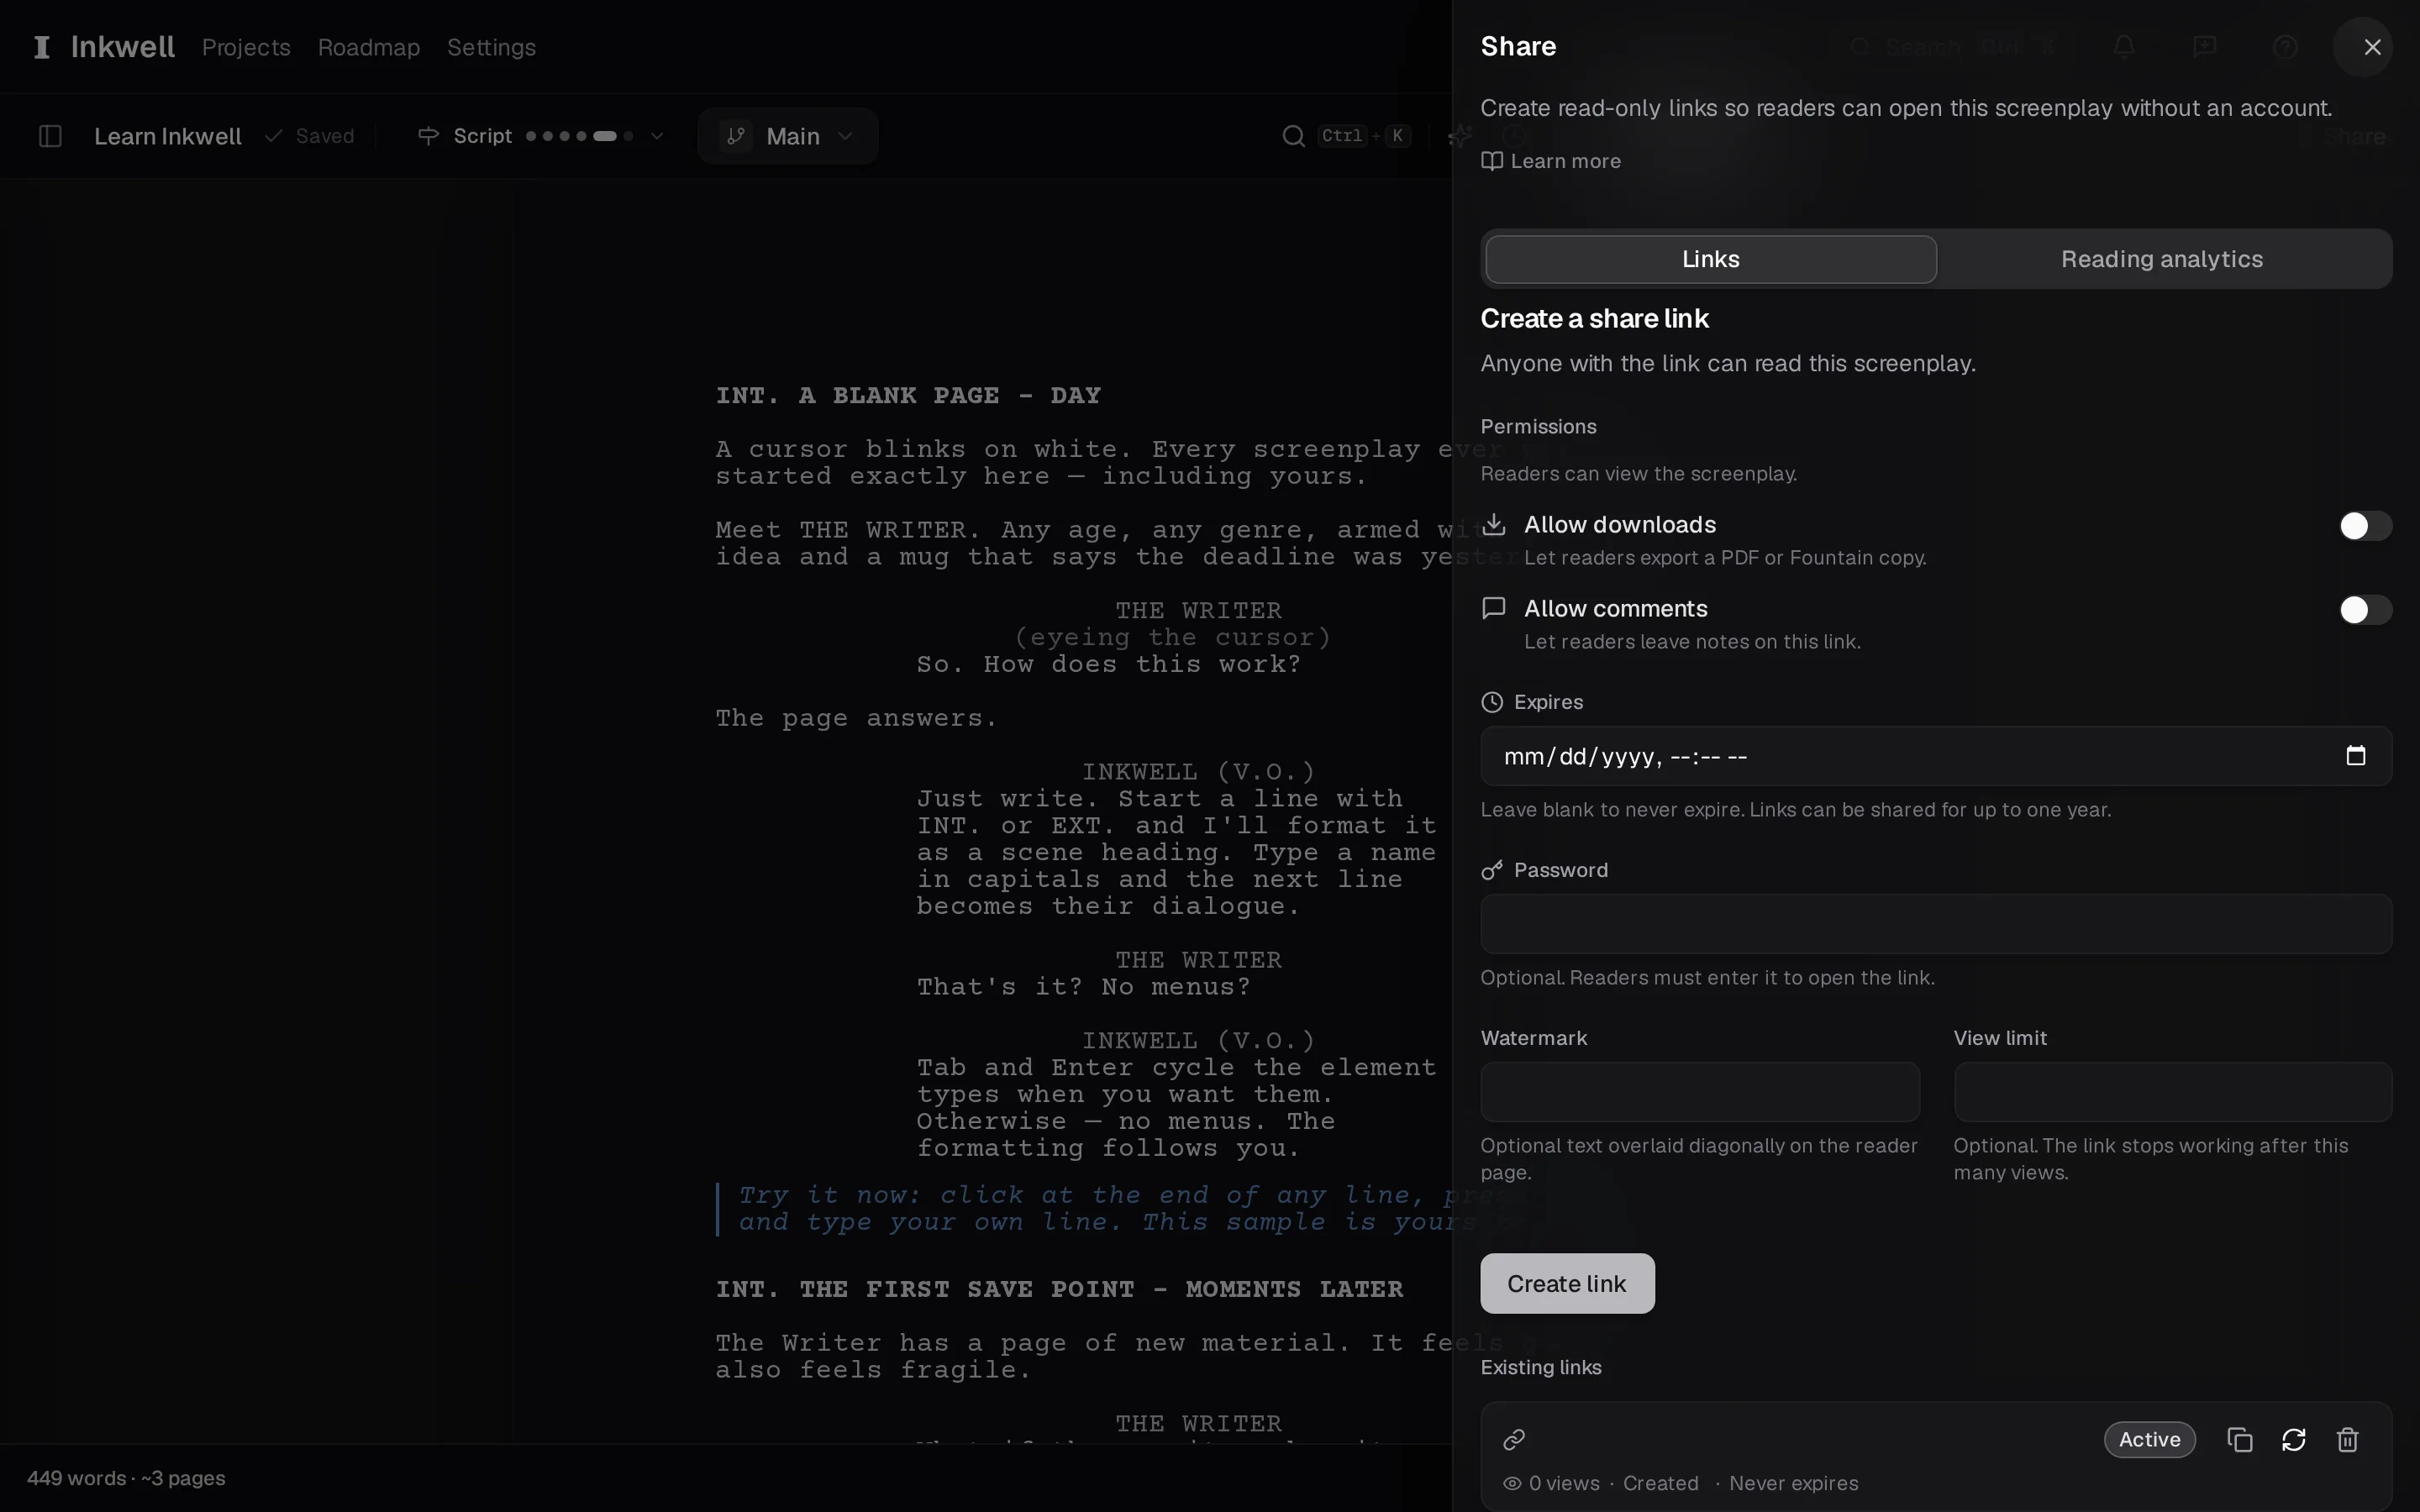Image resolution: width=2420 pixels, height=1512 pixels.
Task: Click into the Password field
Action: tap(1935, 924)
